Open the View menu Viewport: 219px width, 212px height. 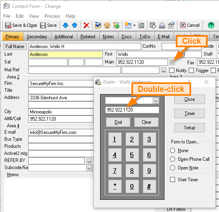coord(34,16)
